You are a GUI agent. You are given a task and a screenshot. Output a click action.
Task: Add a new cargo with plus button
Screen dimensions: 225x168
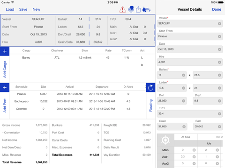[x=5, y=51]
